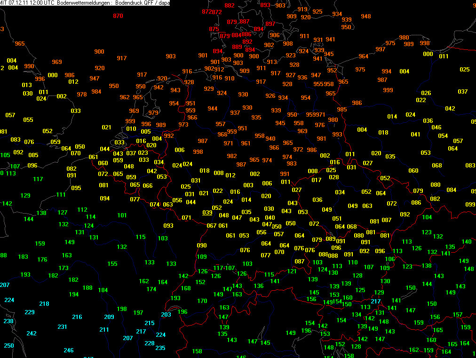Click the red 893 pressure value
The image size is (476, 358).
click(266, 5)
